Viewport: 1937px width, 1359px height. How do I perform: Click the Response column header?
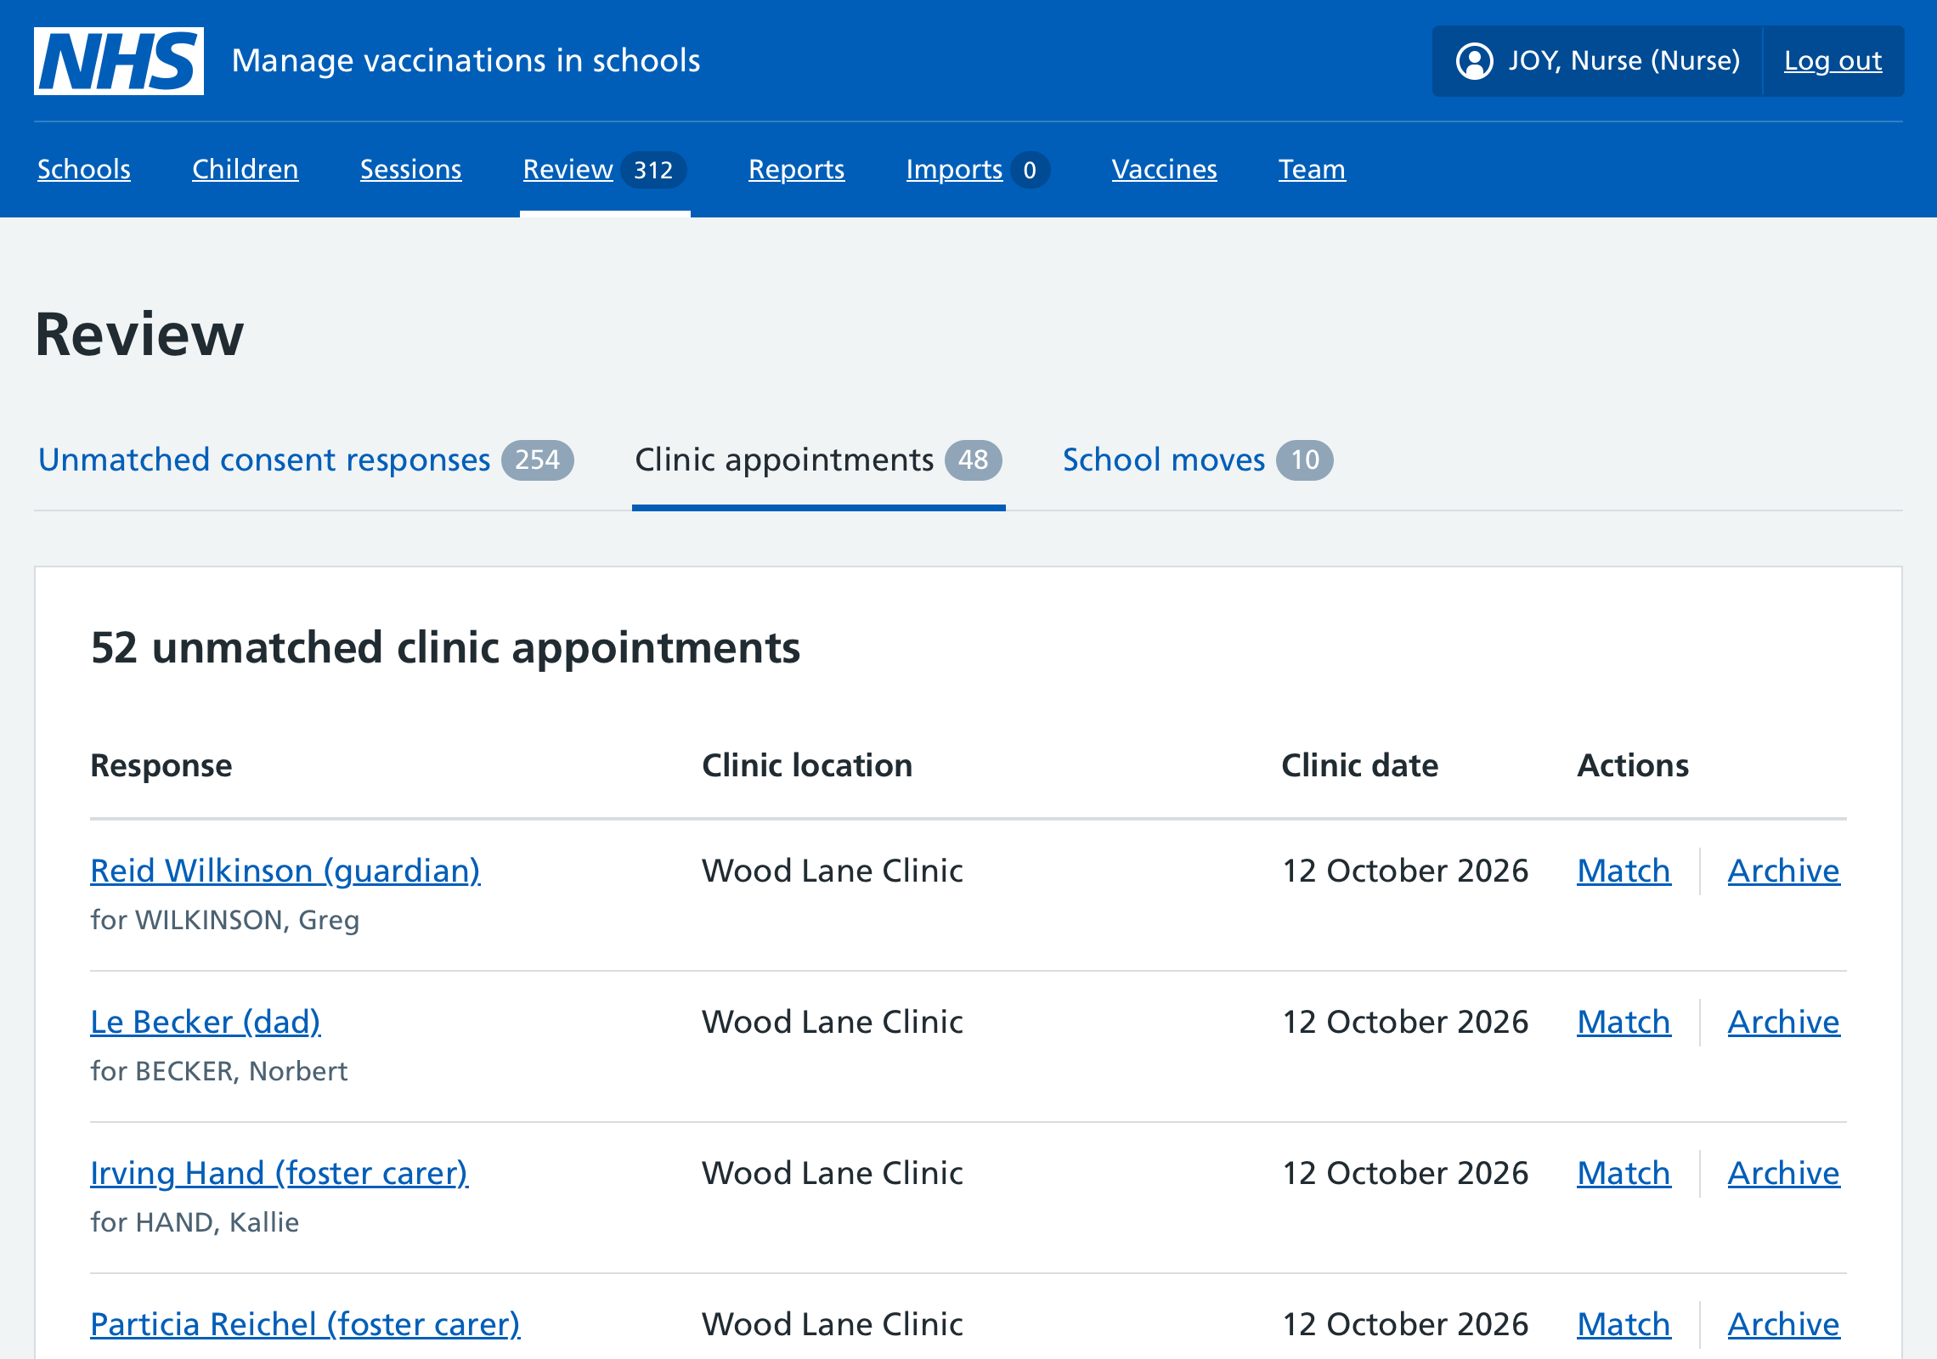point(161,765)
